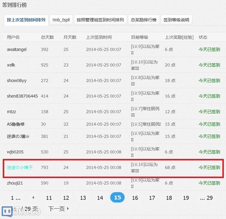The height and width of the screenshot is (219, 226).
Task: Click the 总天数 column header
Action: 47,37
